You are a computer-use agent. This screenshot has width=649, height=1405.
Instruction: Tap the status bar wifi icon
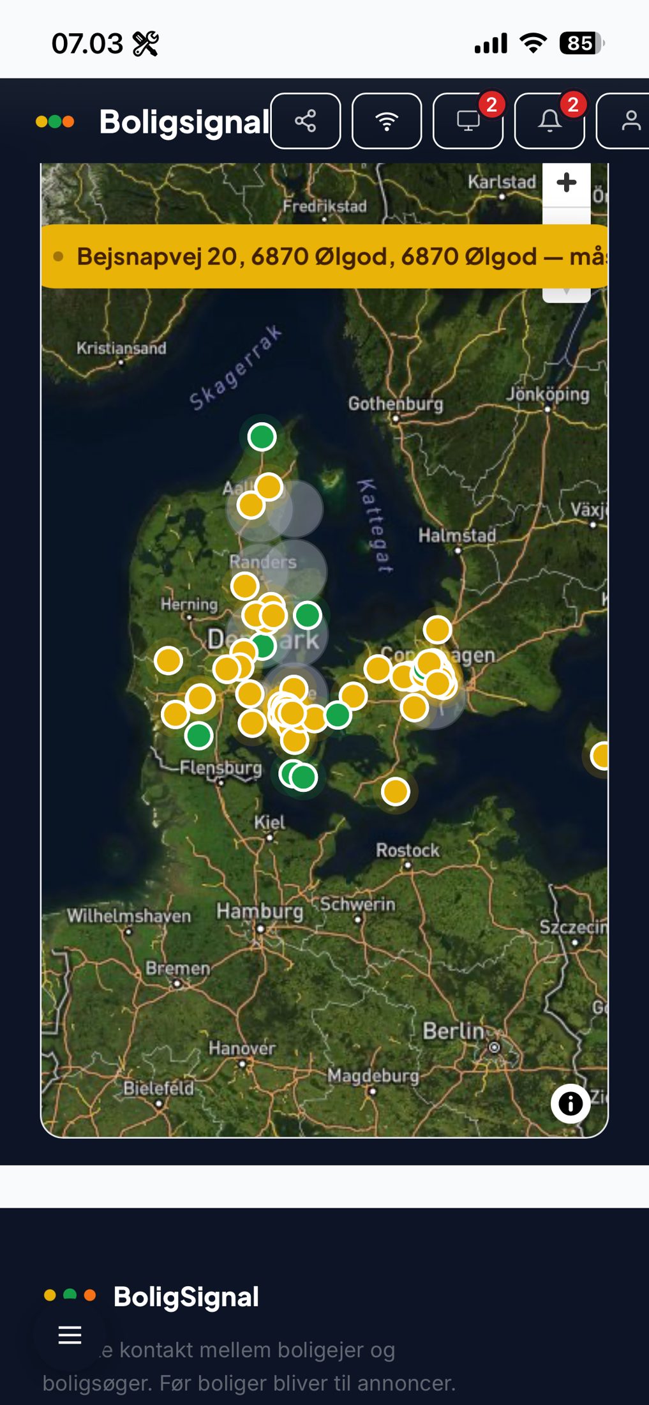533,43
